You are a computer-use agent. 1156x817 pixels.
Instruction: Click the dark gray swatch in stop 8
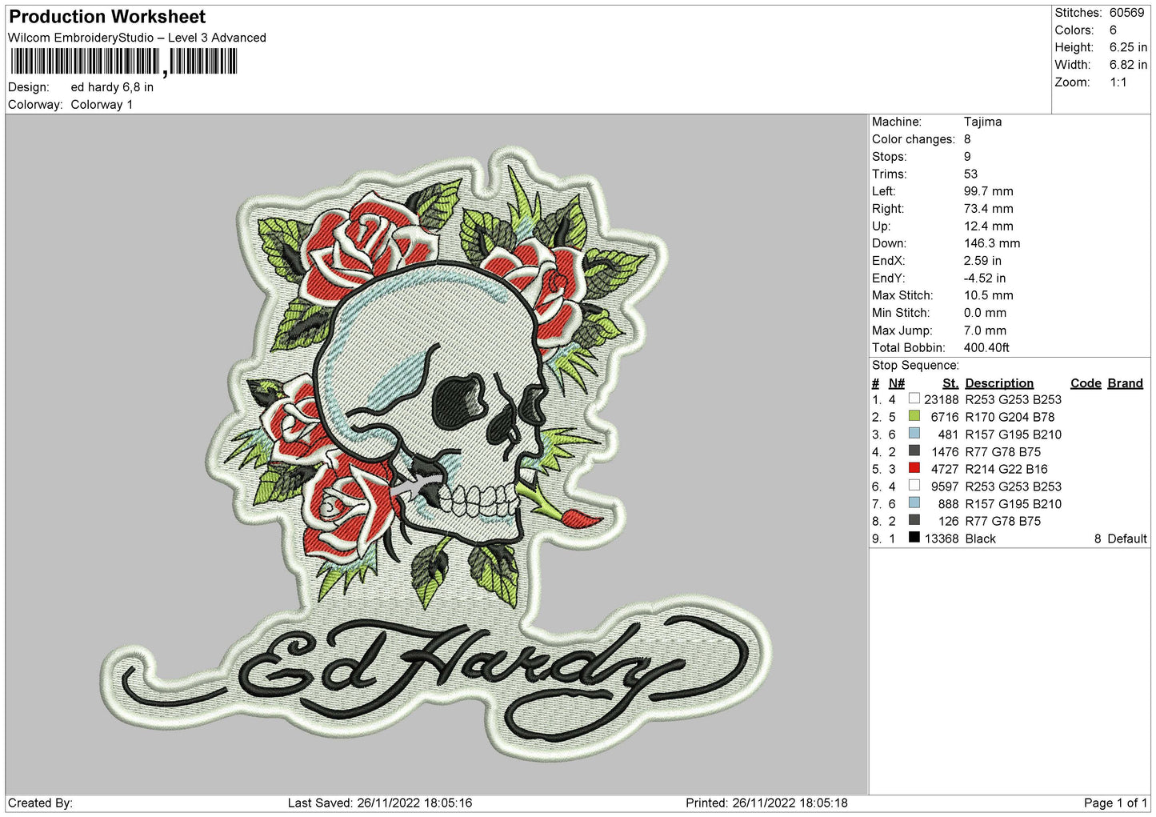tap(914, 520)
